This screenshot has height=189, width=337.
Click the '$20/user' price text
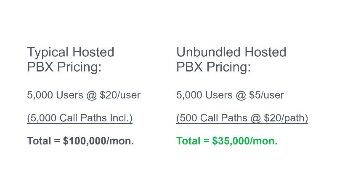120,95
